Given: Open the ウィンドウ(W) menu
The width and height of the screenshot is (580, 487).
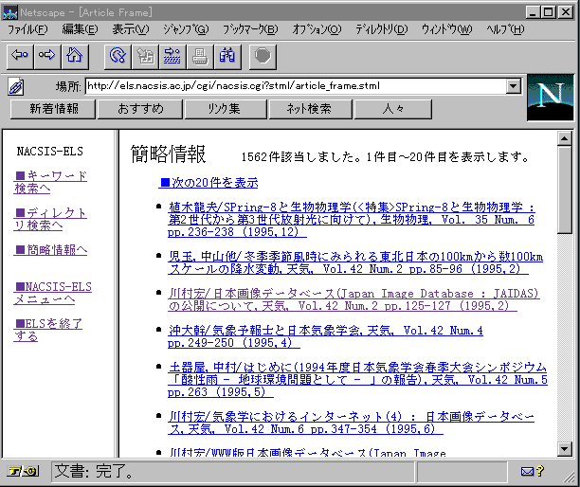Looking at the screenshot, I should (x=446, y=29).
